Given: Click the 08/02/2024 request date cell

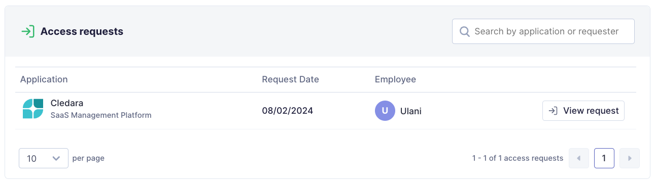Looking at the screenshot, I should point(288,111).
